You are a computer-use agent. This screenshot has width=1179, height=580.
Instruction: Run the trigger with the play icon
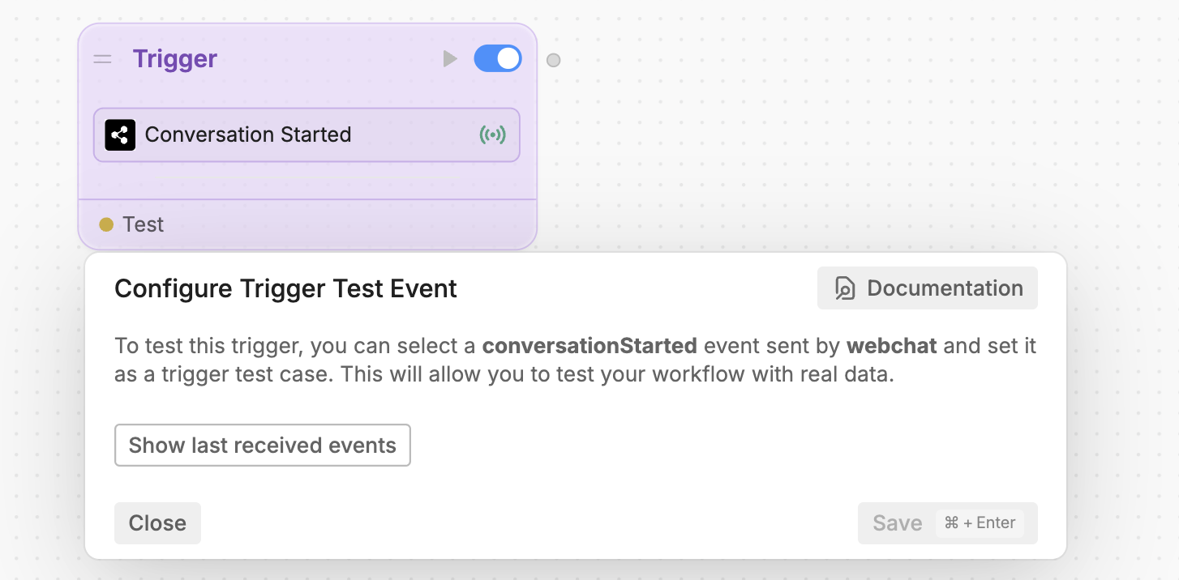(x=450, y=59)
